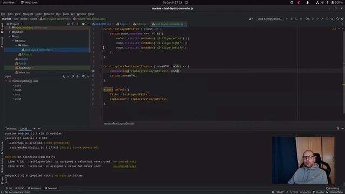This screenshot has width=345, height=194.
Task: Click the Git commit checkmark icon
Action: tap(318, 19)
